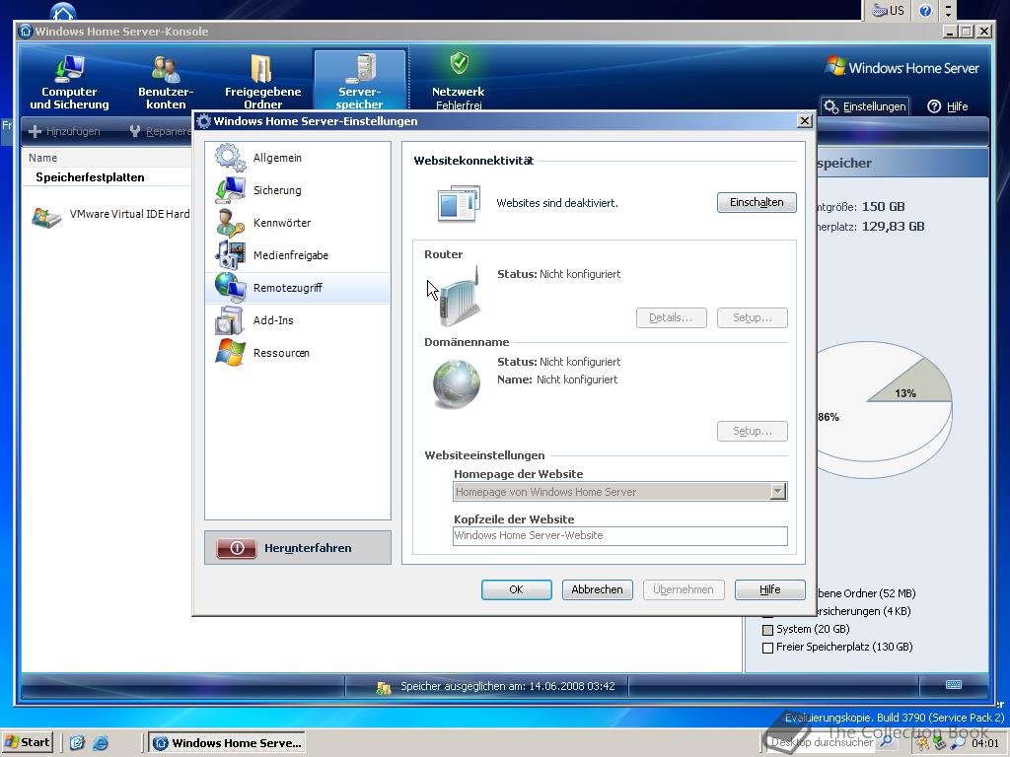Click the router device icon
The image size is (1010, 757).
point(460,297)
